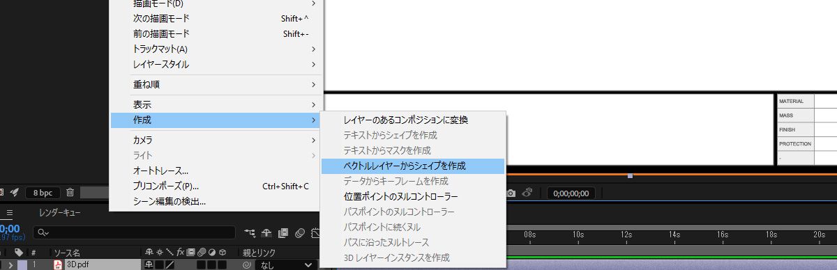Open the 描画モード submenu
Screen dimensions: 837x270
[x=216, y=3]
